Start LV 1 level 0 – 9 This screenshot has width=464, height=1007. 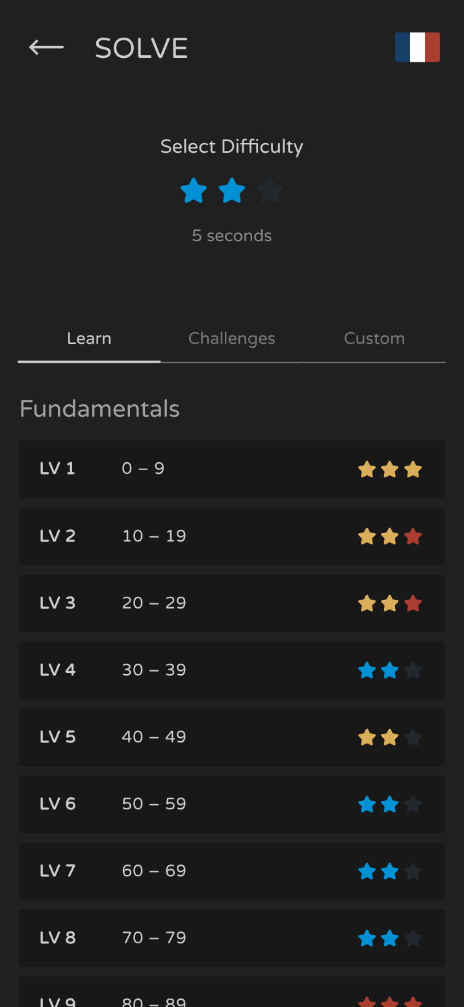click(232, 469)
